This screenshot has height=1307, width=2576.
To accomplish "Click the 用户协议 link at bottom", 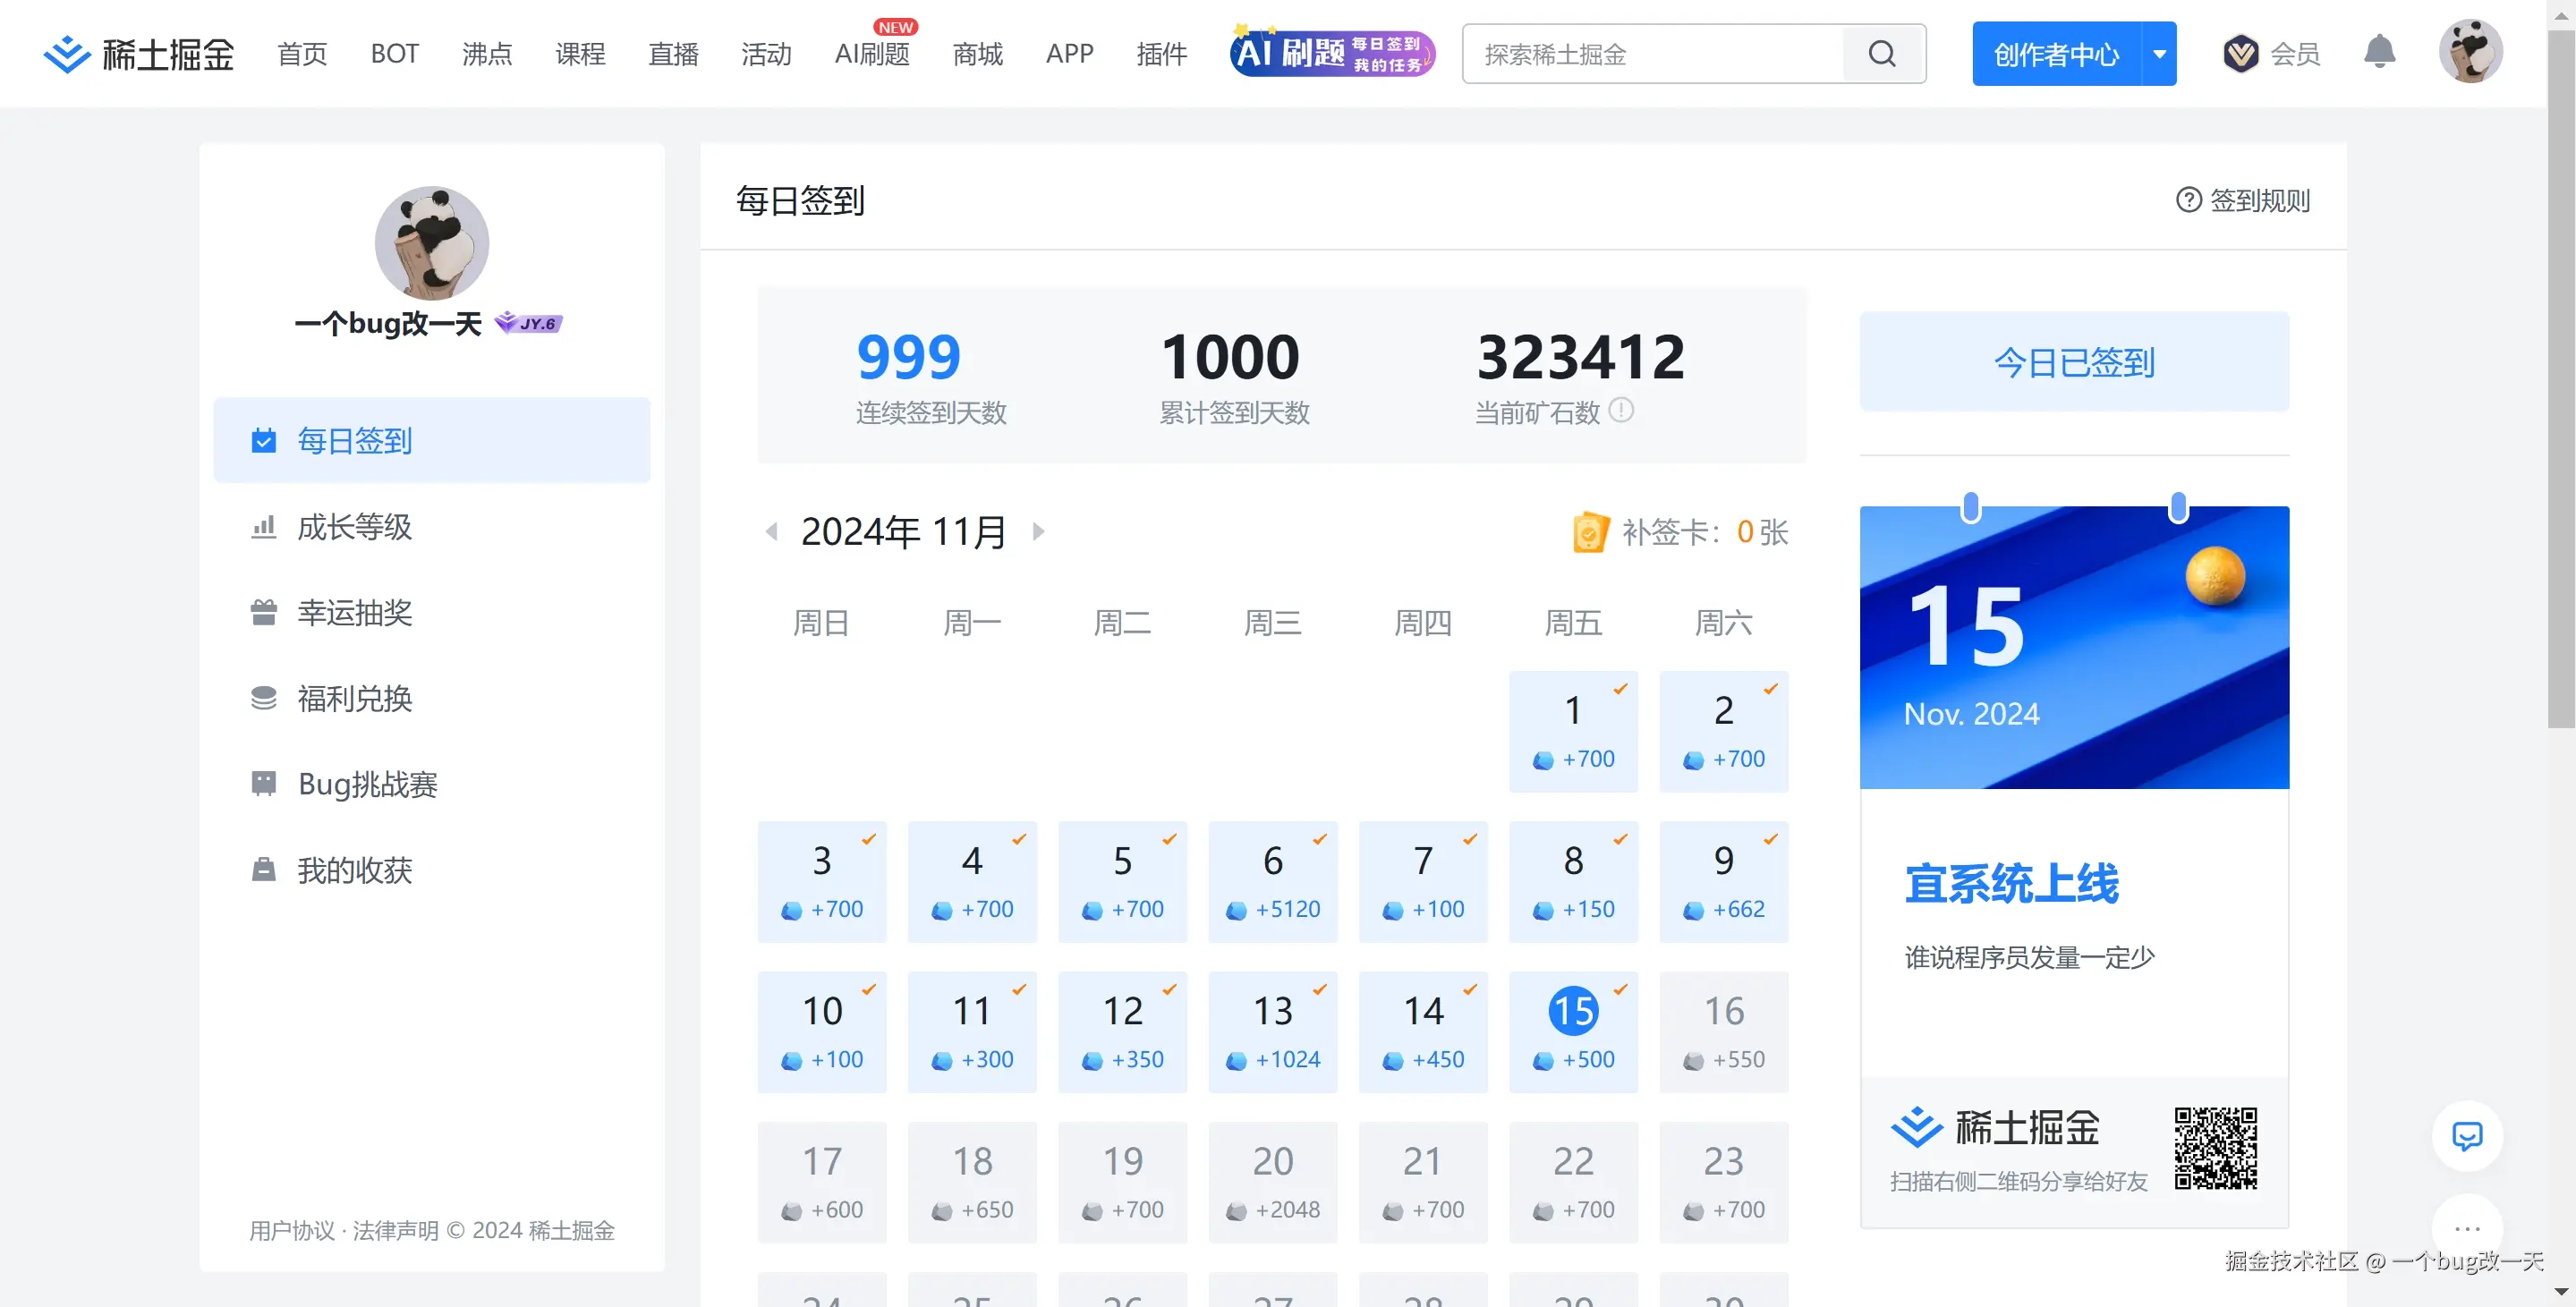I will click(x=291, y=1230).
